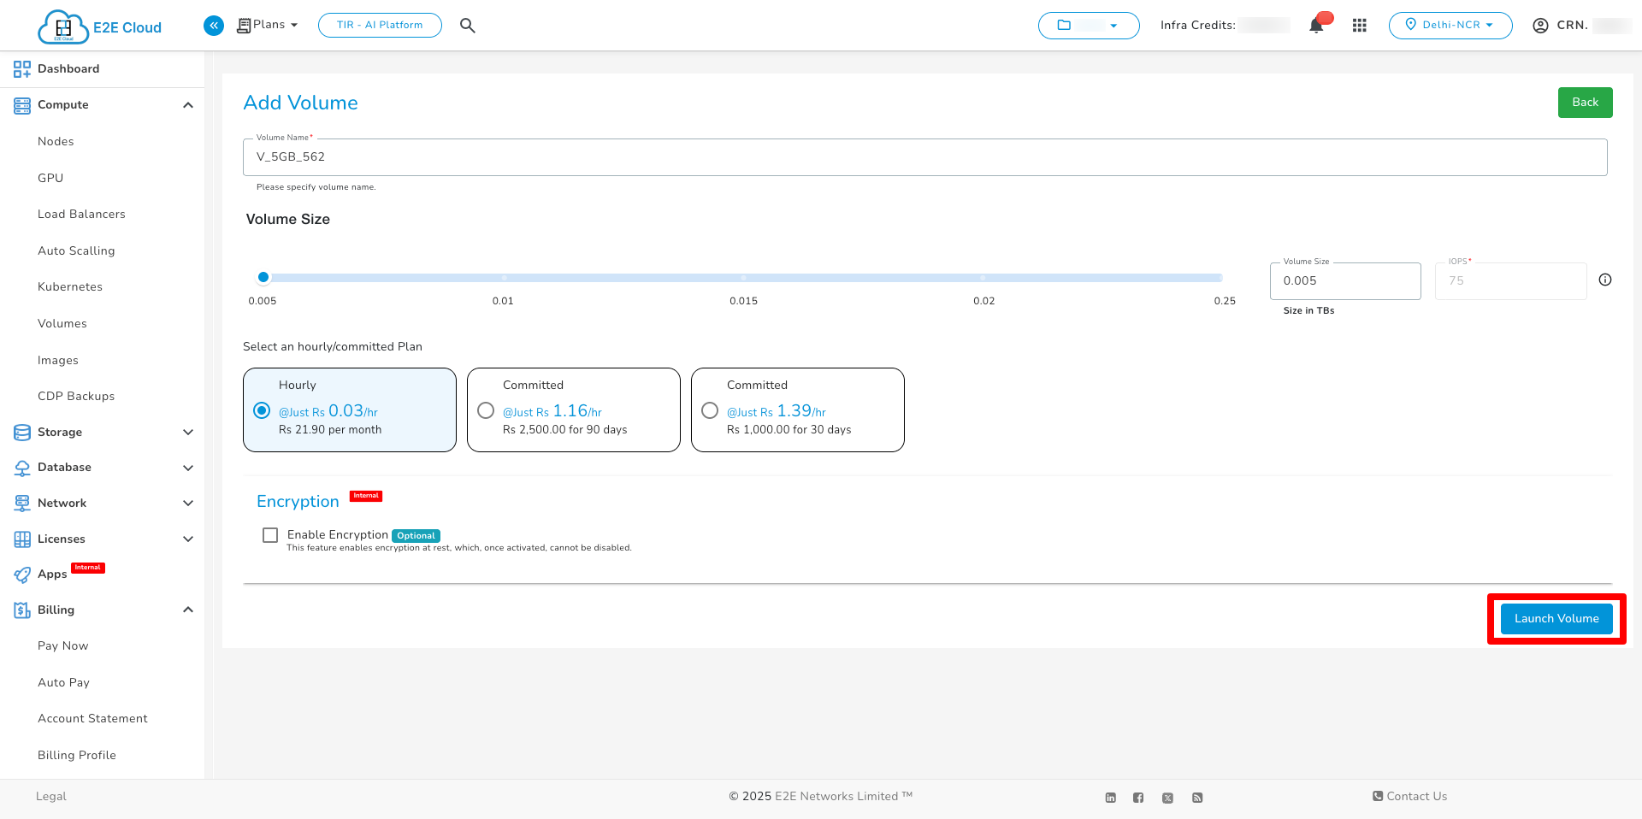
Task: Click the search magnifier icon
Action: click(x=467, y=26)
